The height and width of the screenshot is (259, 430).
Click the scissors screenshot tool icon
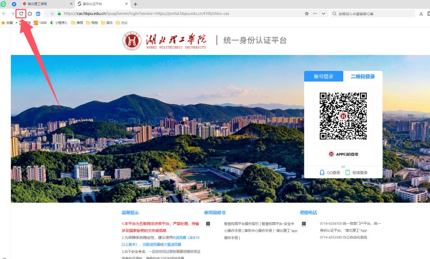coord(421,13)
